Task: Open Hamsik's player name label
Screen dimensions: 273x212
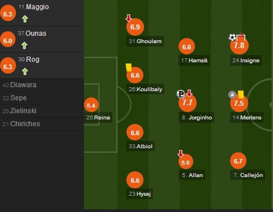Action: point(194,60)
